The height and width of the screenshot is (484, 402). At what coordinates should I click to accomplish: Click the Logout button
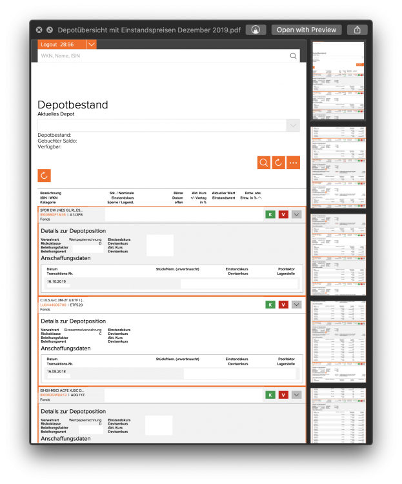tap(62, 45)
